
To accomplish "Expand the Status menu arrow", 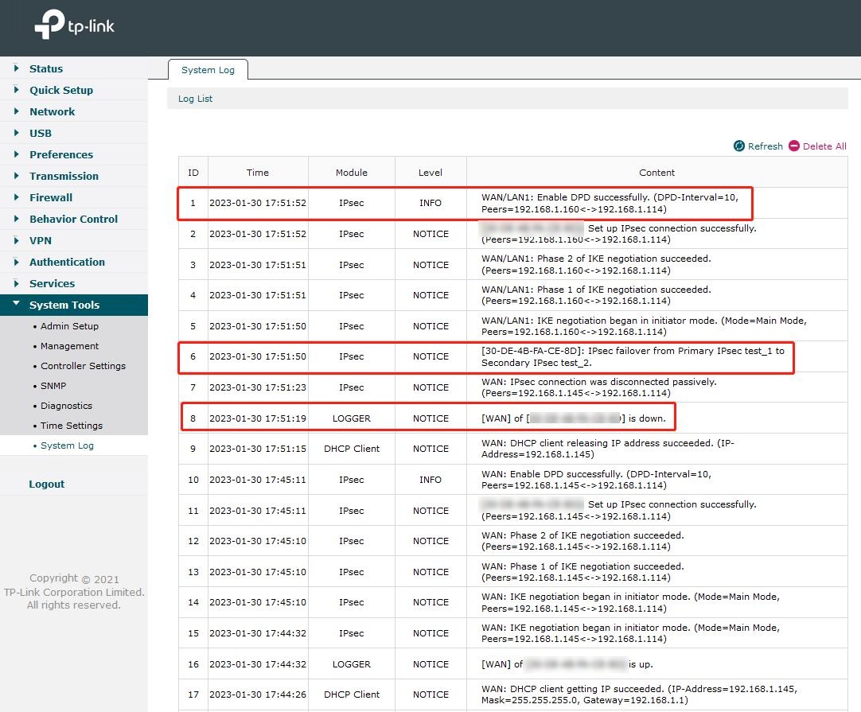I will pos(16,68).
